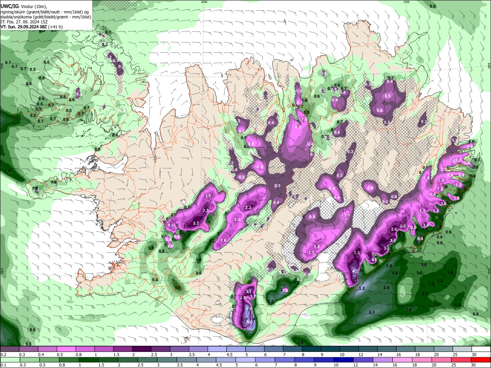Click the 'rigning/skúrir' legend description line

click(44, 11)
